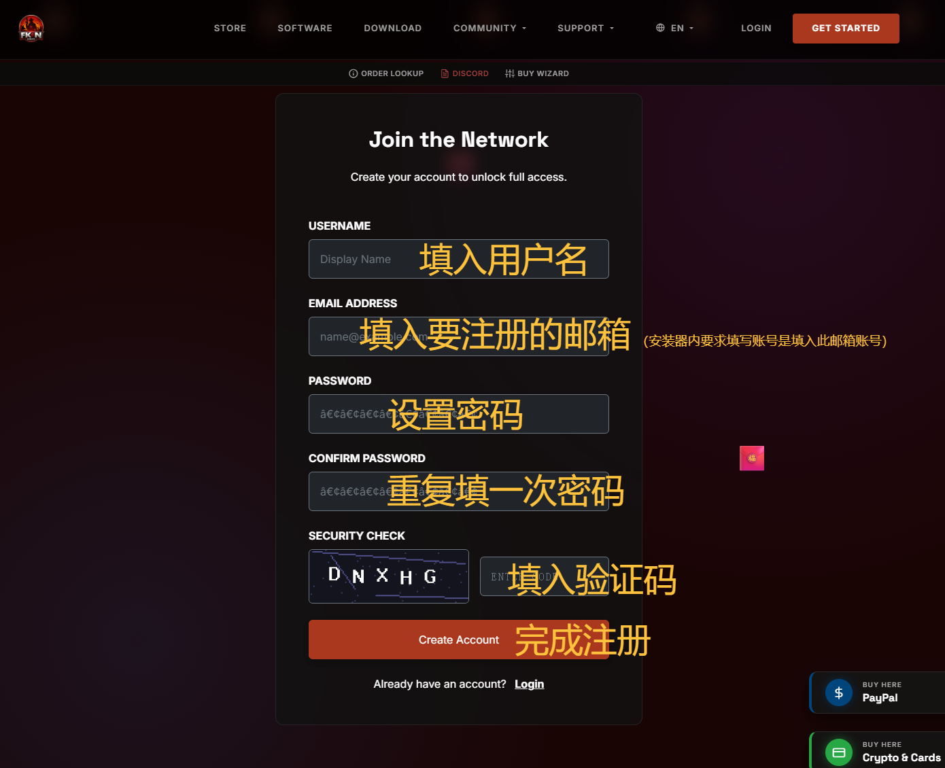
Task: Click the red envelope floating icon
Action: click(751, 458)
